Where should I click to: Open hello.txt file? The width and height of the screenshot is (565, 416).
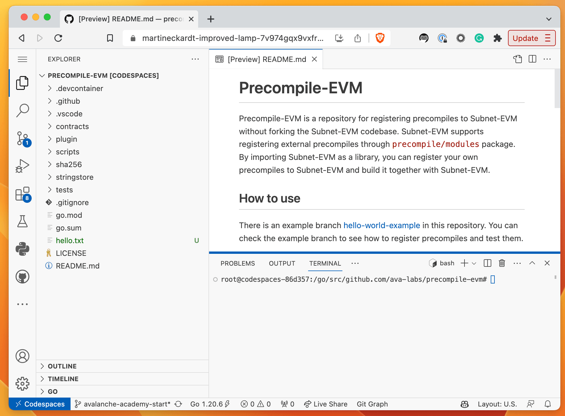pyautogui.click(x=70, y=240)
